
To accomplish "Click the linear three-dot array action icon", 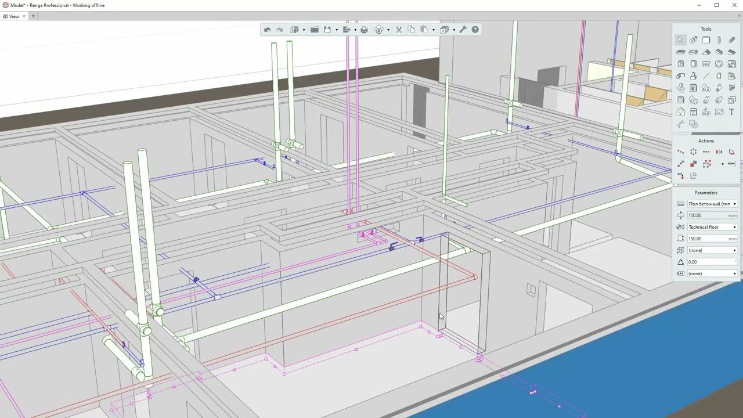I will coord(706,152).
